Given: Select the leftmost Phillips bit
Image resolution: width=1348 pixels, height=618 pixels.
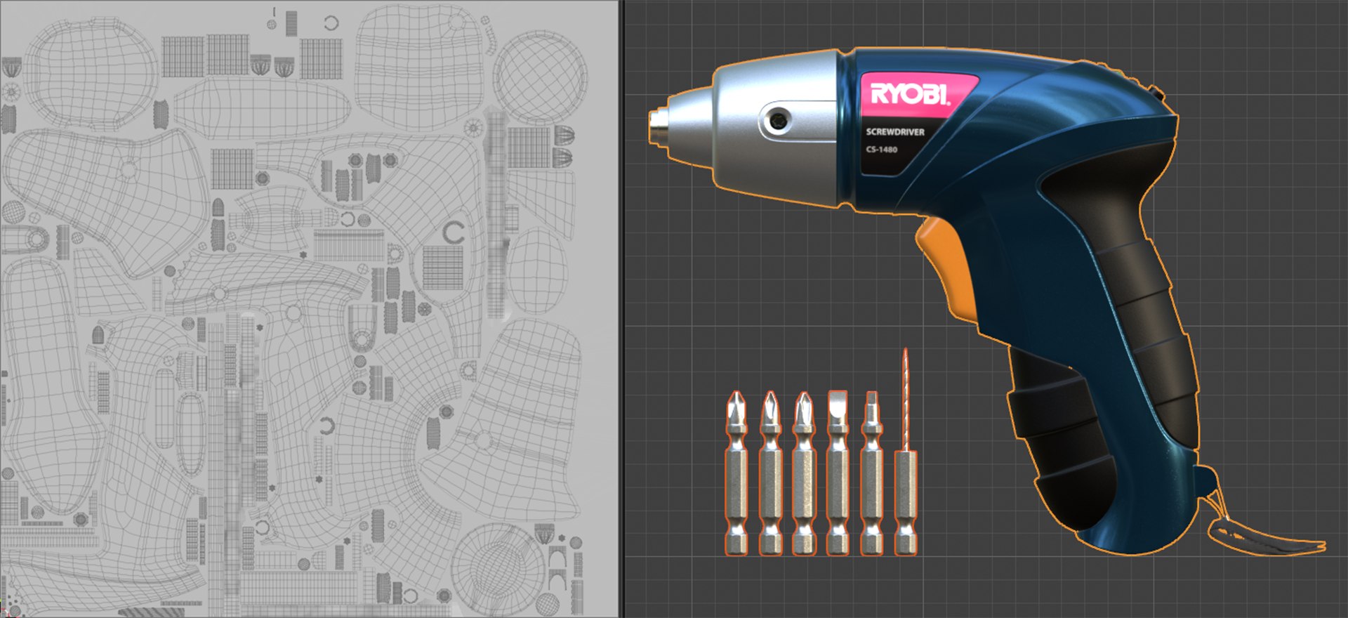Looking at the screenshot, I should pos(736,473).
